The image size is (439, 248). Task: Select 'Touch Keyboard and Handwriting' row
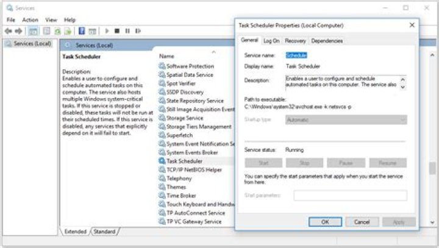(x=196, y=204)
